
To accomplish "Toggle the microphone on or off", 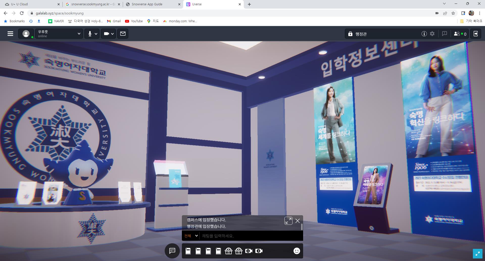I will [x=90, y=34].
